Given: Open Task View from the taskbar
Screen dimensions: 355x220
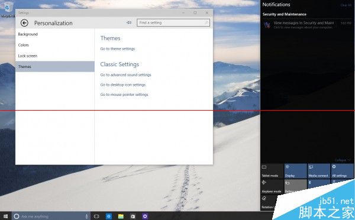Looking at the screenshot, I should click(96, 216).
